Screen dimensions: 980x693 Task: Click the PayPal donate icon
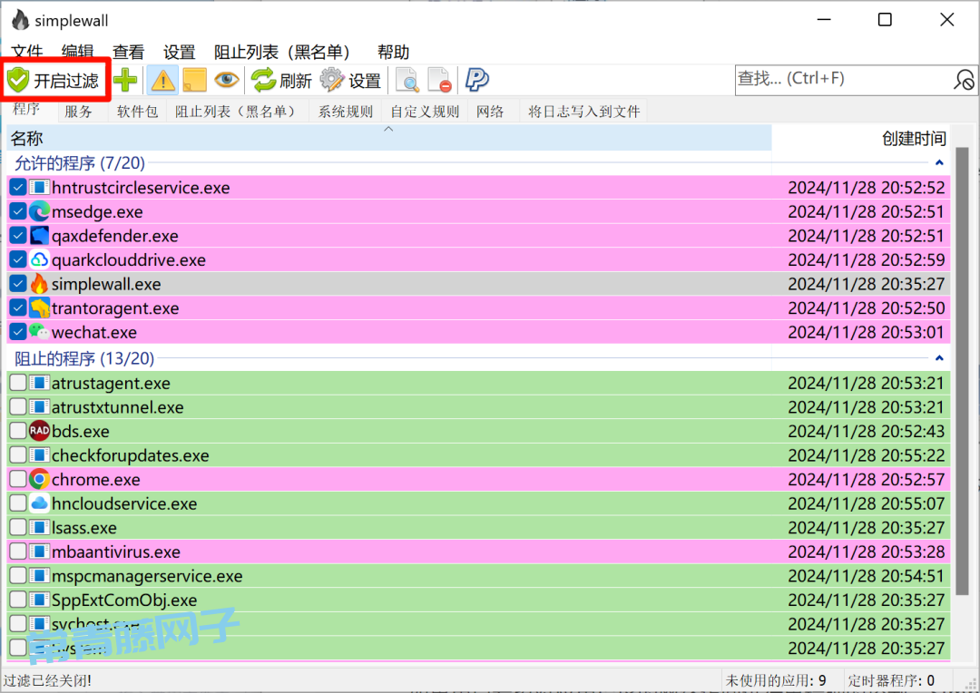(476, 81)
